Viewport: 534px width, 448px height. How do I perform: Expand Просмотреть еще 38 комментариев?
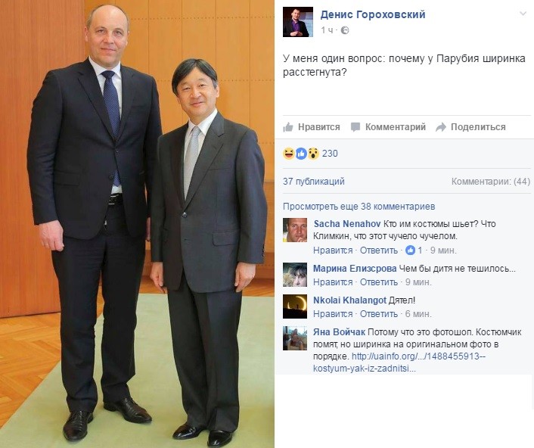coord(359,207)
